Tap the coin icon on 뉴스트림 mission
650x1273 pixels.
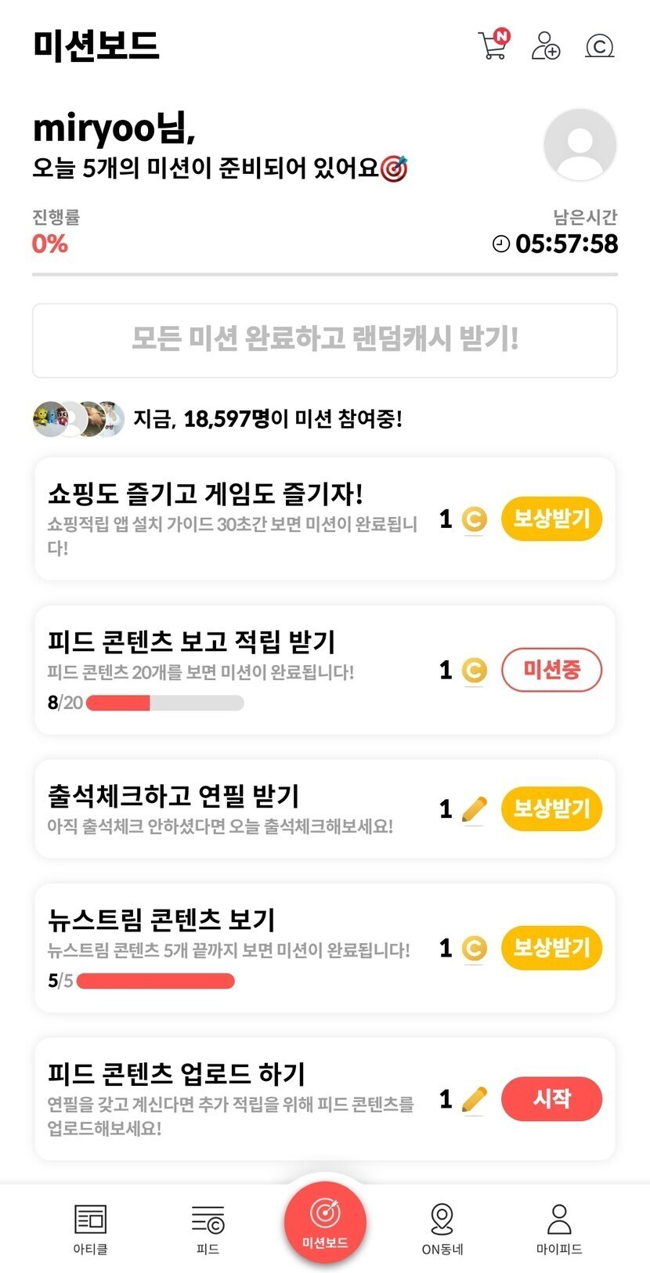[x=474, y=949]
